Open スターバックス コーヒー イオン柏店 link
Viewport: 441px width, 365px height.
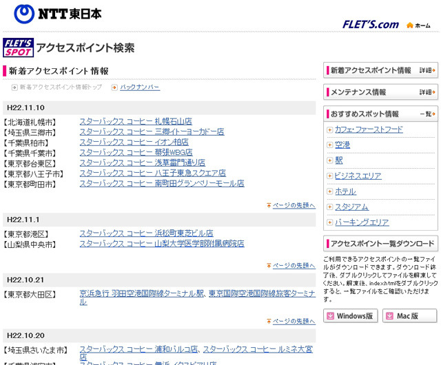tap(134, 143)
